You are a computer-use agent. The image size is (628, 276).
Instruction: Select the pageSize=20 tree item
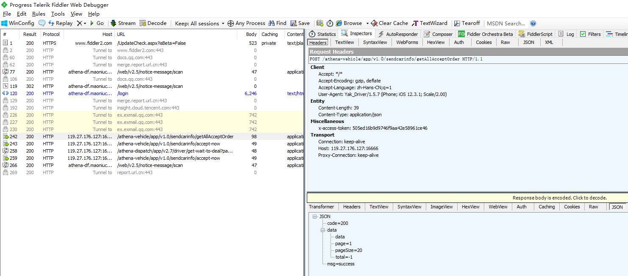(348, 250)
